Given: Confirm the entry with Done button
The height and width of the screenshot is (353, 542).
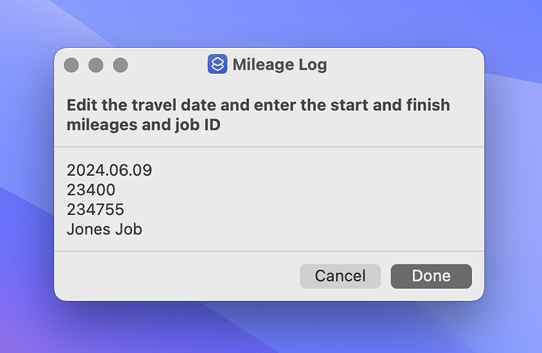Looking at the screenshot, I should [430, 276].
